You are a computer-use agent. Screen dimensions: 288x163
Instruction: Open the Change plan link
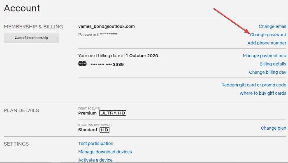[273, 128]
